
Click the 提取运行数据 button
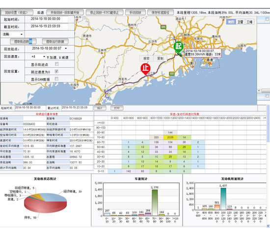click(x=55, y=41)
